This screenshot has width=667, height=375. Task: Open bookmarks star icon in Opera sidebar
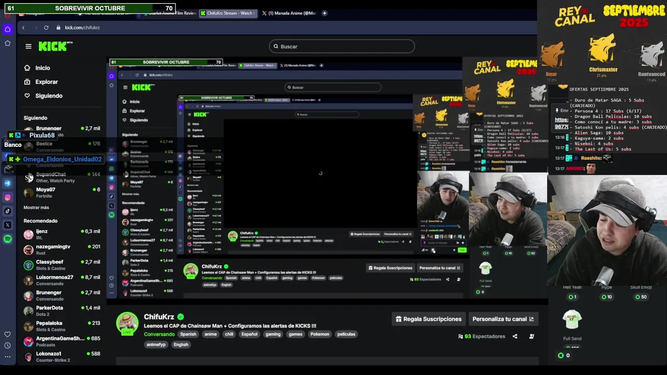tap(7, 43)
